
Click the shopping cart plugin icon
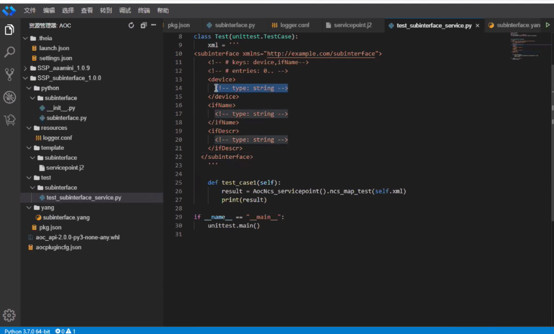(9, 120)
